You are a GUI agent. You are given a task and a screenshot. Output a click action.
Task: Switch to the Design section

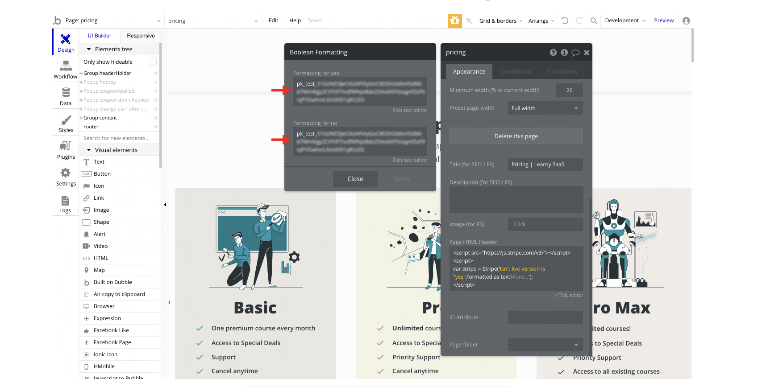[x=66, y=42]
